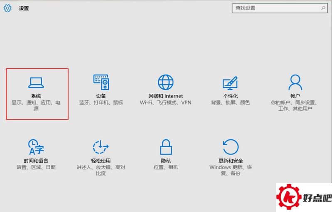Click the 系统 text label
Image resolution: width=332 pixels, height=212 pixels.
(x=36, y=96)
